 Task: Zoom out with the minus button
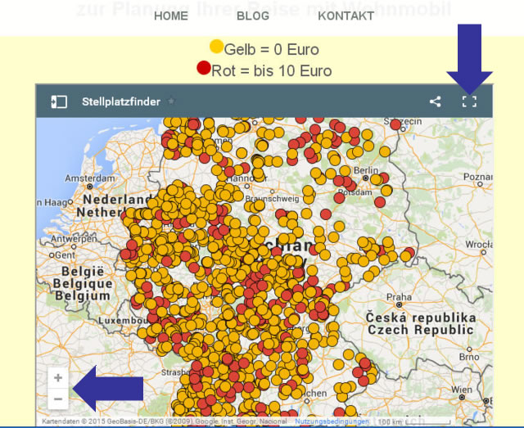[58, 399]
